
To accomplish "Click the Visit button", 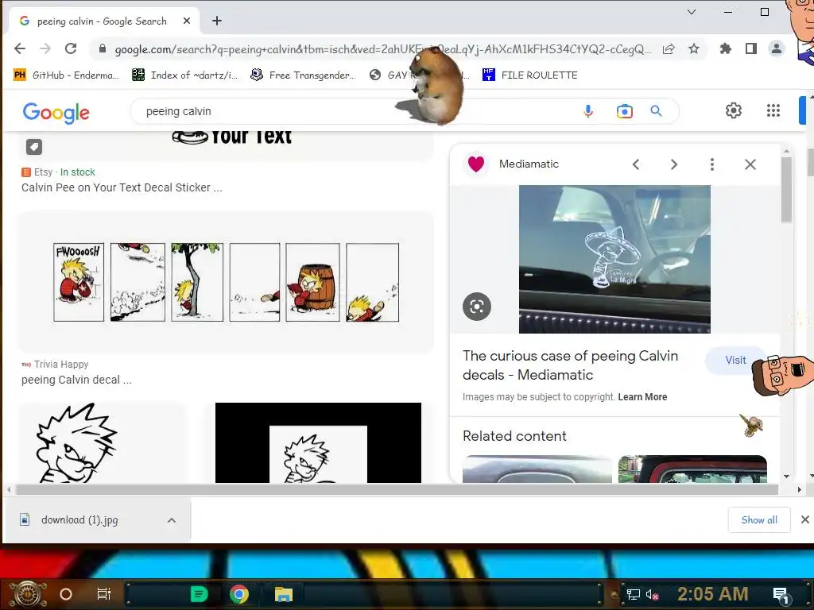I will point(735,360).
